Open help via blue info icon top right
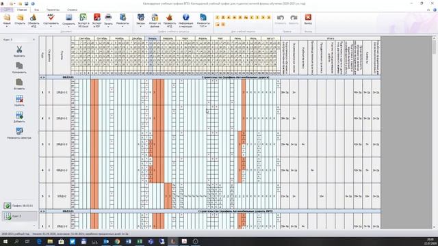Screen dimensions: 438x246 435,10
